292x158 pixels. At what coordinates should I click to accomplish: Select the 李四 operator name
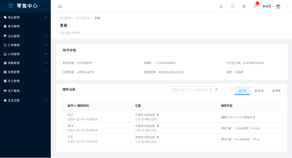(x=70, y=126)
